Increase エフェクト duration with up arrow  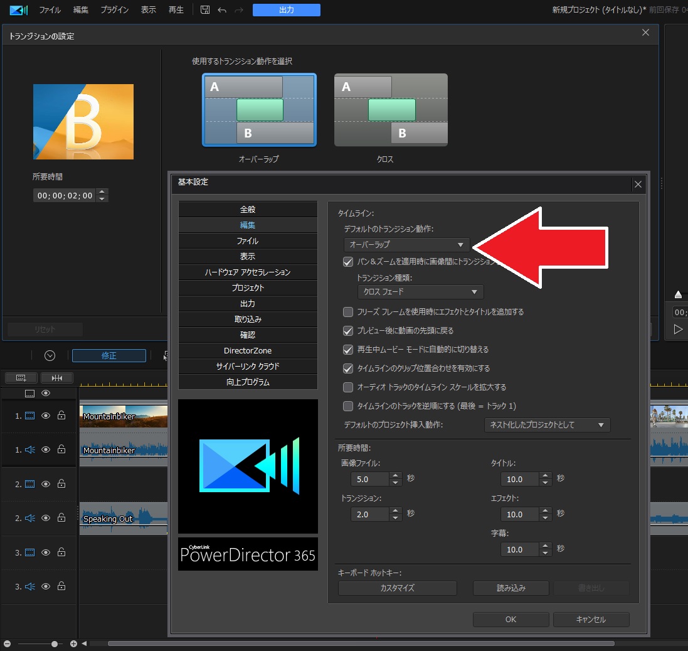[x=545, y=510]
